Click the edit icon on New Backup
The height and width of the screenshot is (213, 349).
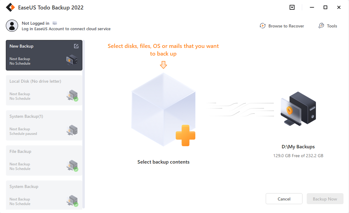pyautogui.click(x=76, y=46)
